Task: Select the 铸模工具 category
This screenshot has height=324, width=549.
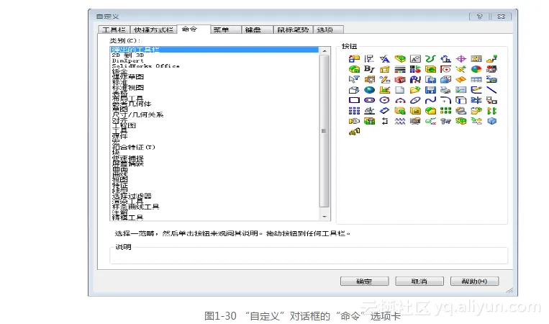Action: [128, 217]
